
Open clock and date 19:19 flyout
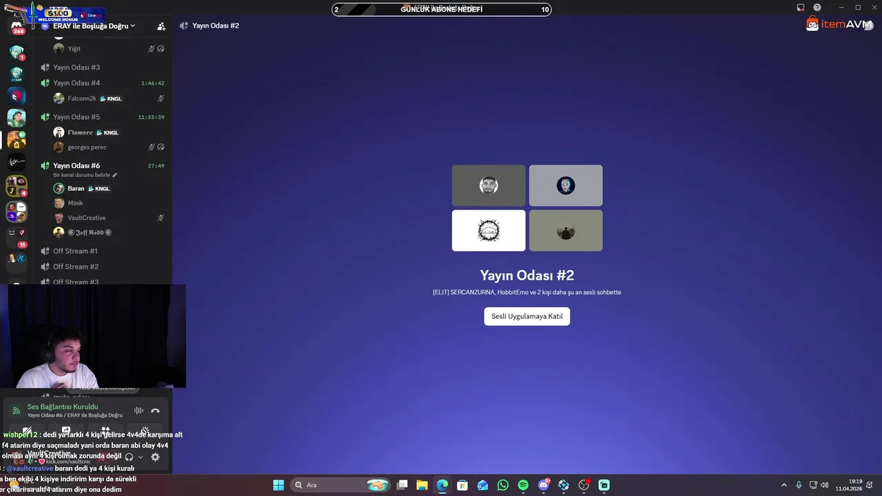tap(849, 485)
